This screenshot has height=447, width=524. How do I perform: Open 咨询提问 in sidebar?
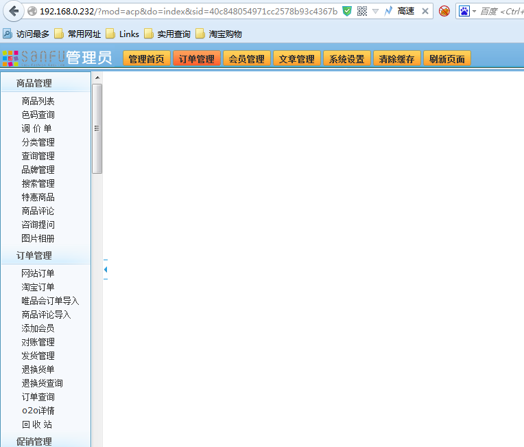(38, 225)
